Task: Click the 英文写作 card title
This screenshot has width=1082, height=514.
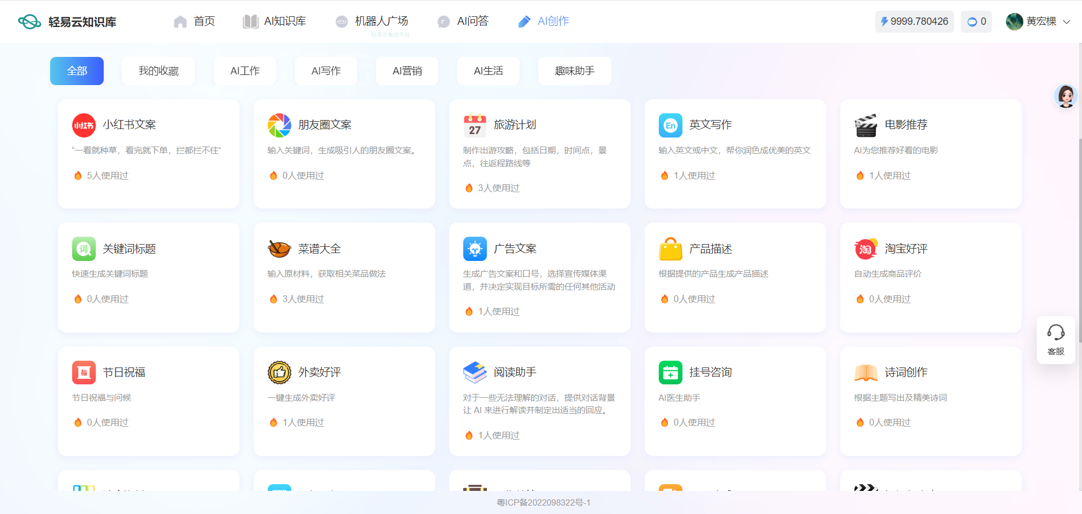Action: (x=711, y=125)
